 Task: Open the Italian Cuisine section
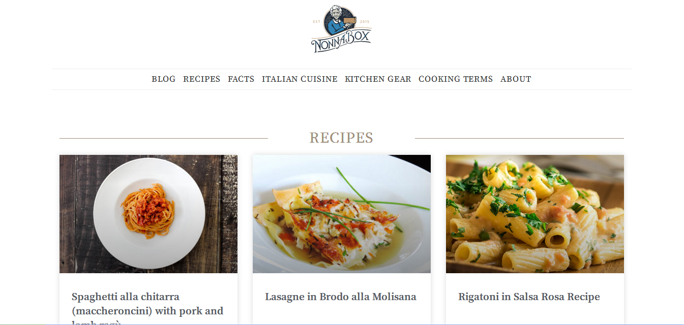[300, 79]
